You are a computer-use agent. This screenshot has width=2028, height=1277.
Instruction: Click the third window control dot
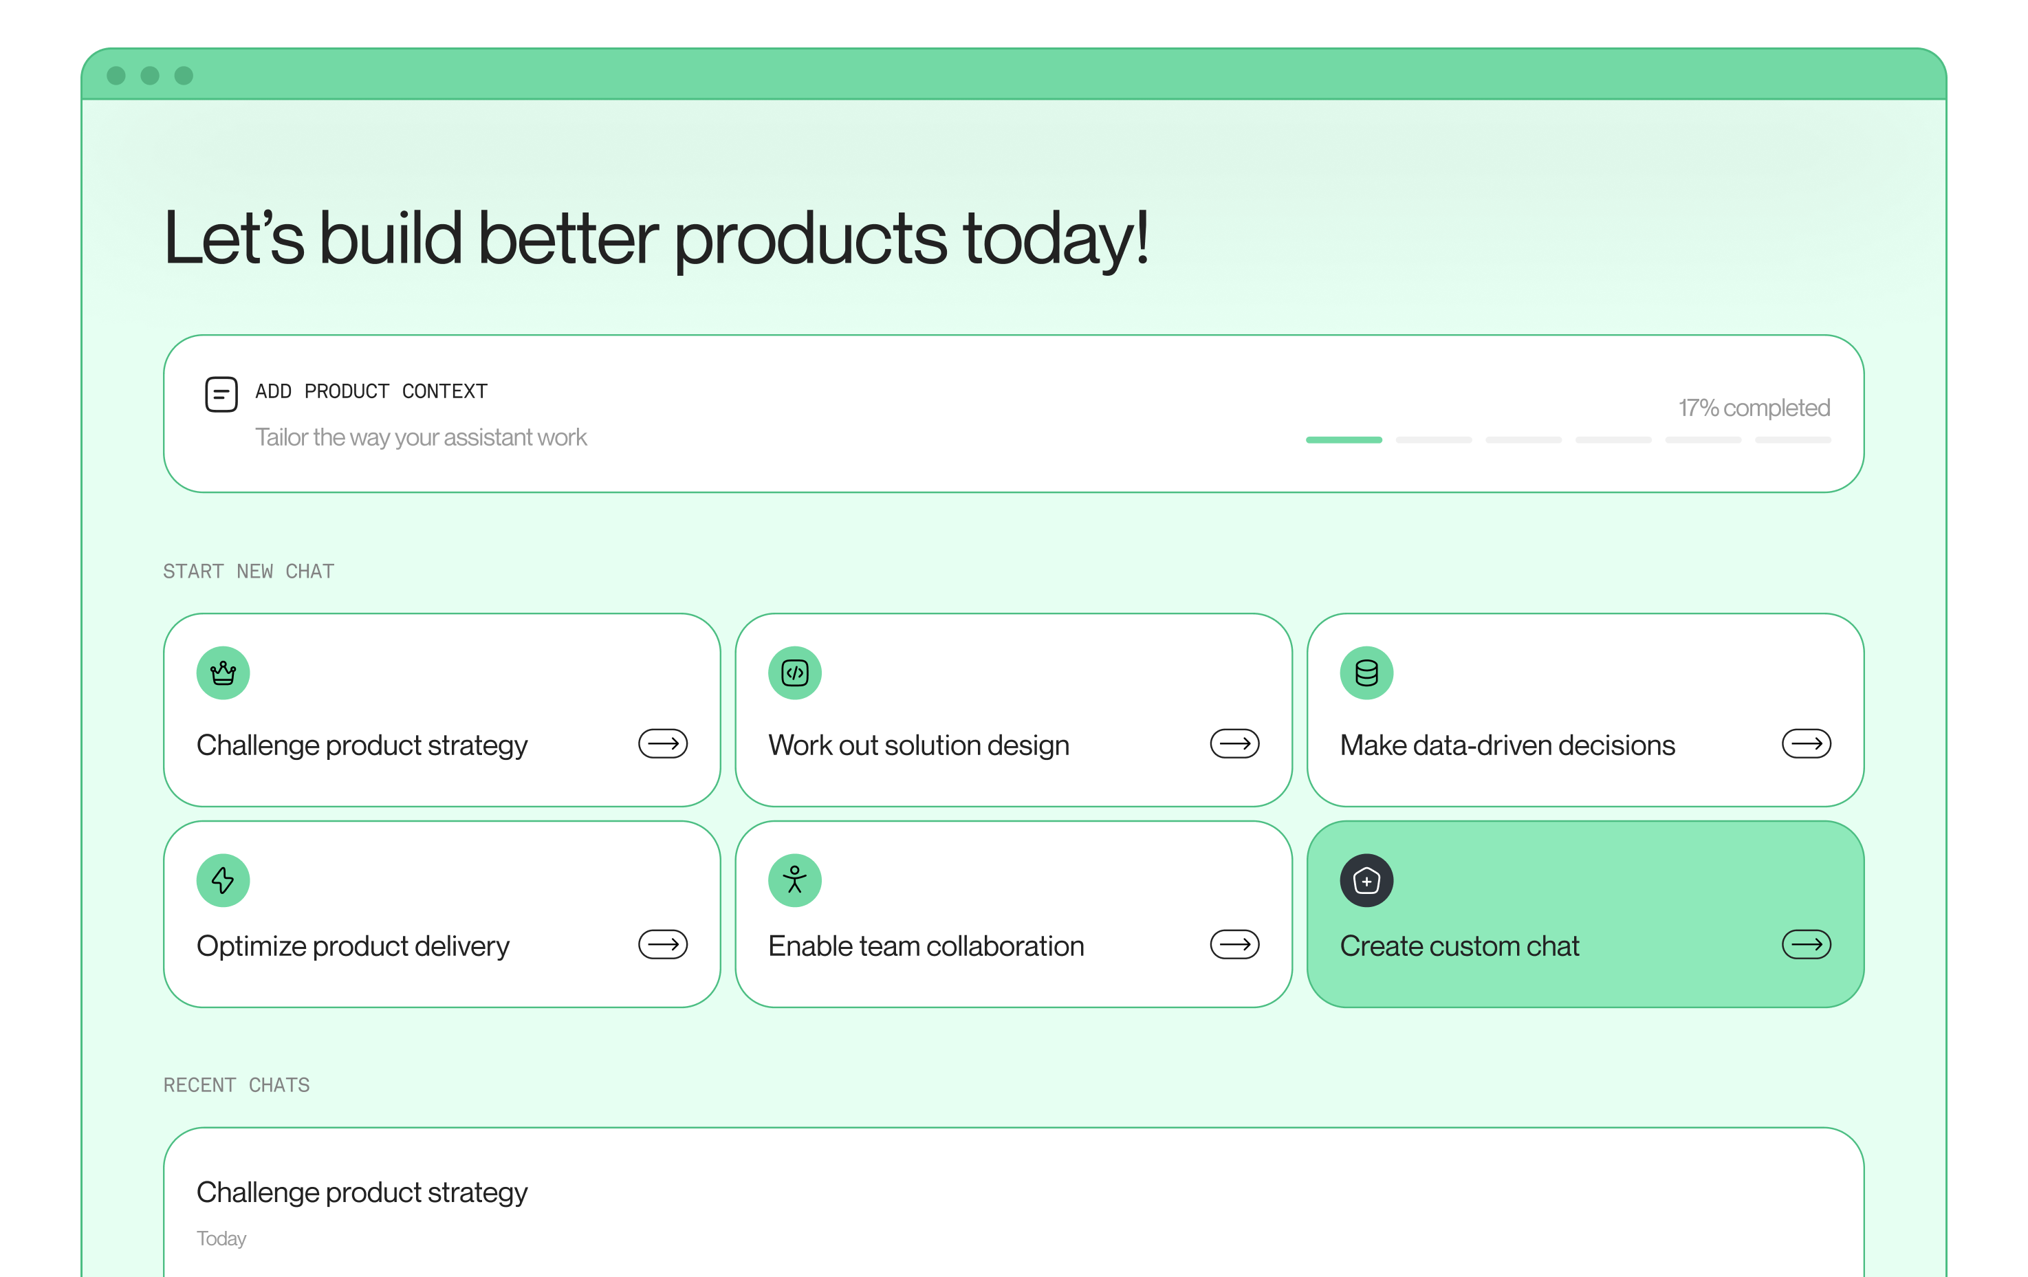coord(184,76)
